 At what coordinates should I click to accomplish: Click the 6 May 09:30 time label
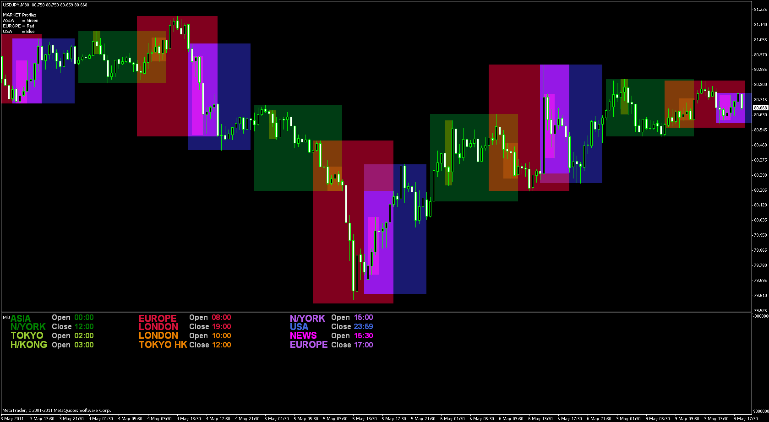[512, 418]
